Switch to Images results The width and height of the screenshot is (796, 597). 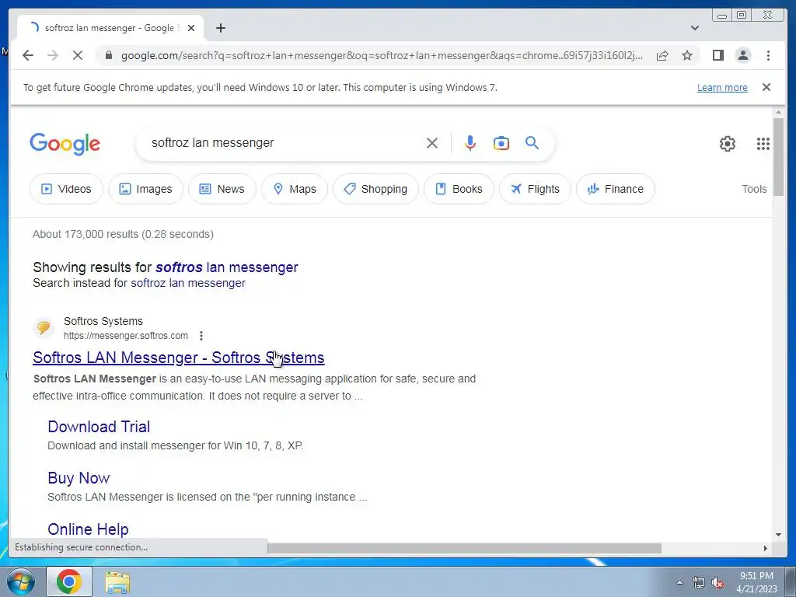[145, 189]
